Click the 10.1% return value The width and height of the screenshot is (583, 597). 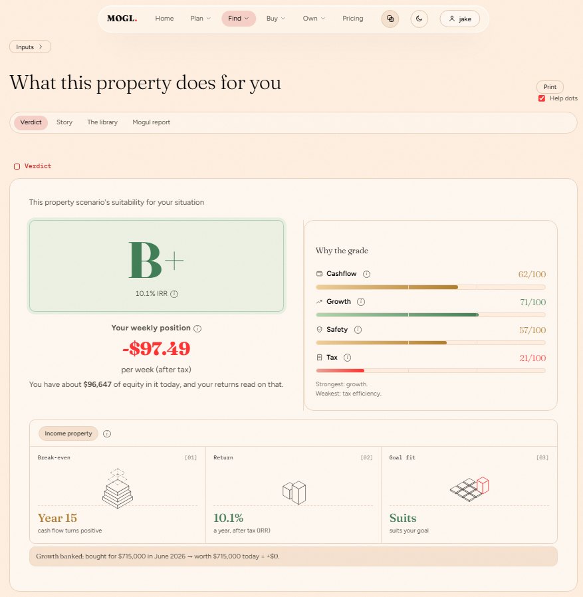pyautogui.click(x=229, y=518)
